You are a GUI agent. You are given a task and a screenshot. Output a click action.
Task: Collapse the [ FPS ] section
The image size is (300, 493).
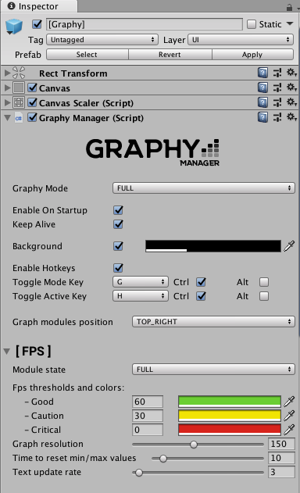(7, 352)
